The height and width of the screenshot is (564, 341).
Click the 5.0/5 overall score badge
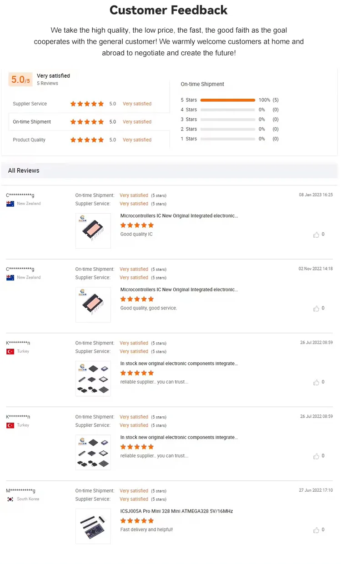pyautogui.click(x=20, y=80)
